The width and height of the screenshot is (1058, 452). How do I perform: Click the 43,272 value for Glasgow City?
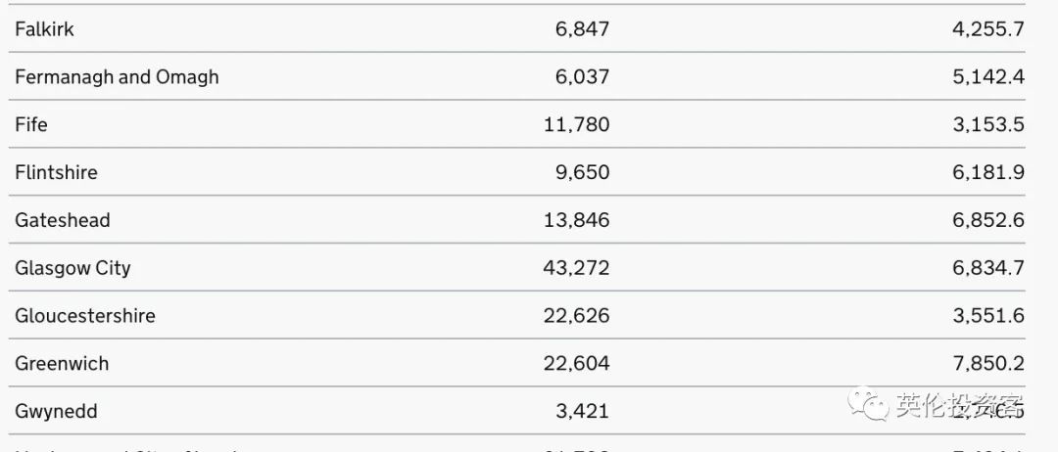pos(576,268)
